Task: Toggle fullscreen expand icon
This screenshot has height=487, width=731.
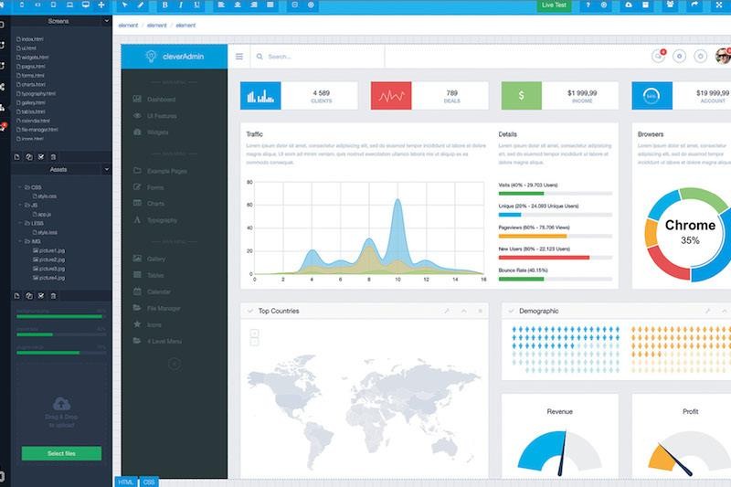Action: click(x=718, y=5)
